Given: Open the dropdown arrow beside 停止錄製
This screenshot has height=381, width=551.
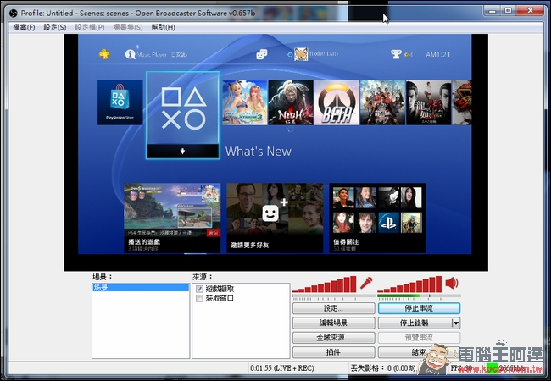Looking at the screenshot, I should pyautogui.click(x=456, y=323).
